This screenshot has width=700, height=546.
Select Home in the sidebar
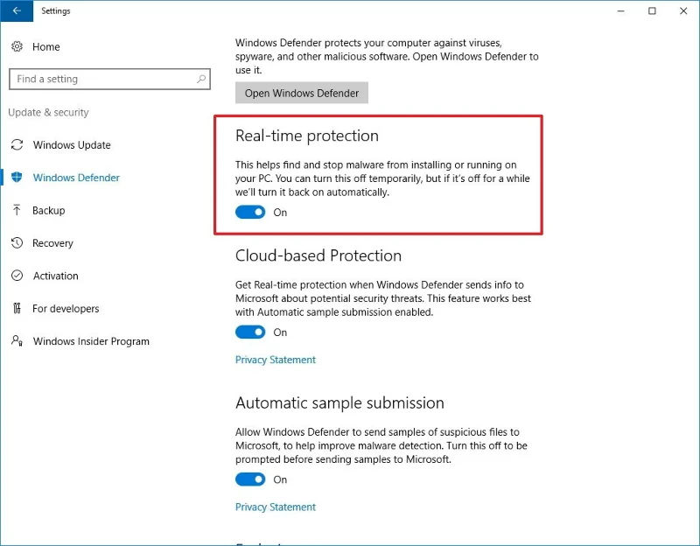(x=45, y=46)
